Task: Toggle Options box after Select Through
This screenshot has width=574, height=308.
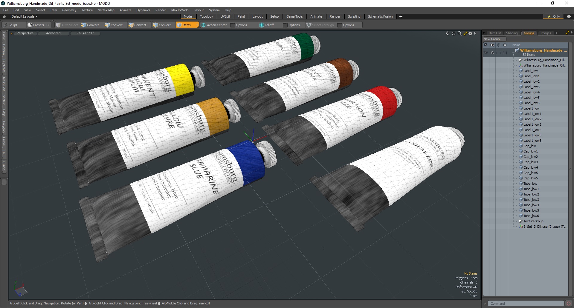Action: [x=340, y=25]
